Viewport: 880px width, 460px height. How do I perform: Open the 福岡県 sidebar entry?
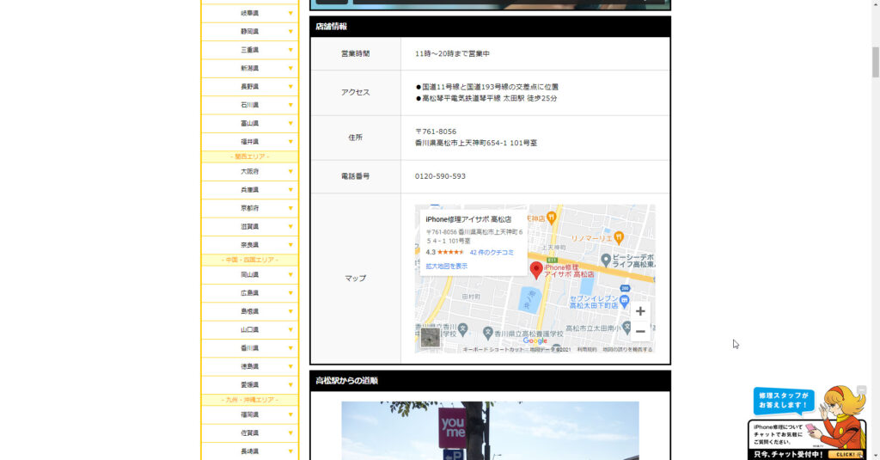point(250,414)
